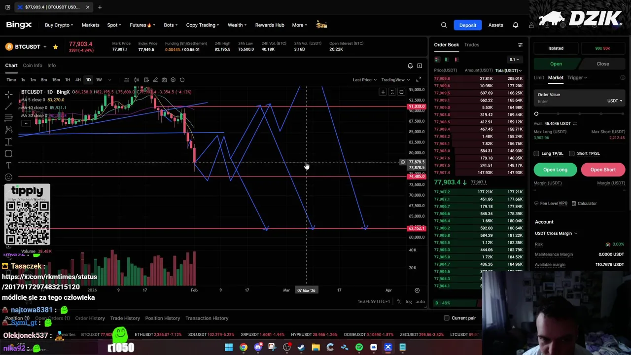Enable Long TP/SL checkbox
This screenshot has width=631, height=355.
click(536, 153)
